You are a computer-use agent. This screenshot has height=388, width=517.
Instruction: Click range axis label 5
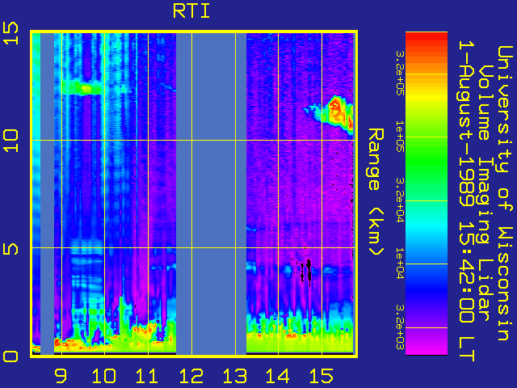(11, 248)
